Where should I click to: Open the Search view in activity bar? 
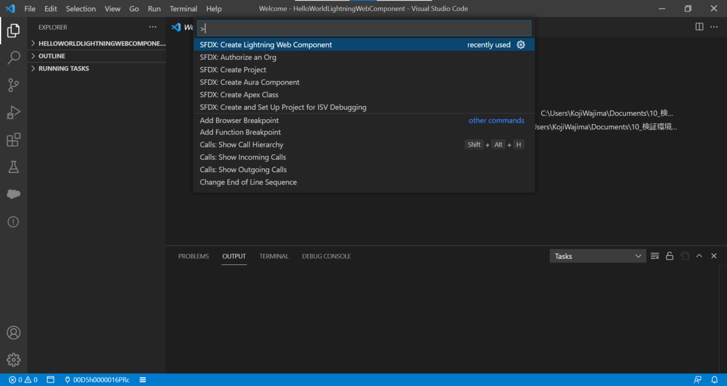tap(13, 57)
